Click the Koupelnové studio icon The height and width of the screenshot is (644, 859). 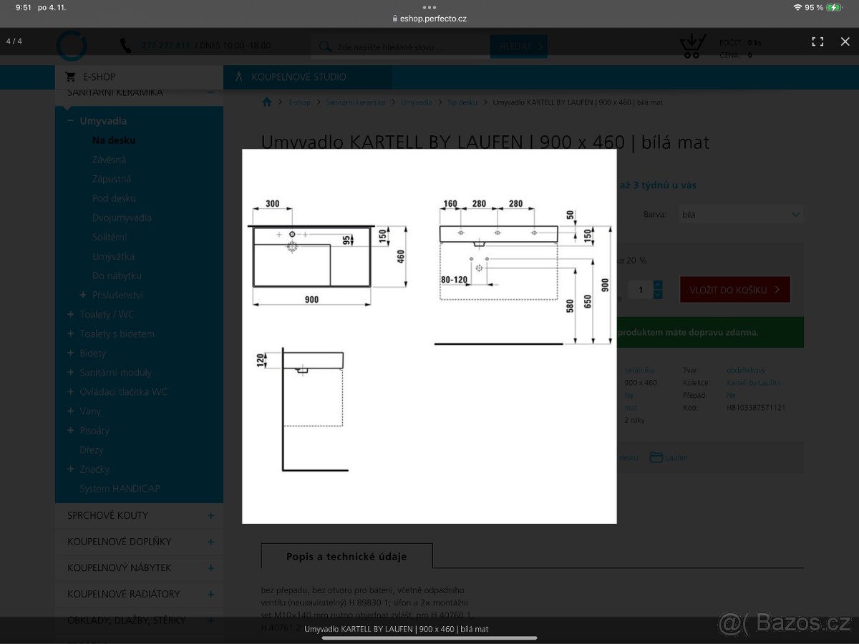[239, 77]
